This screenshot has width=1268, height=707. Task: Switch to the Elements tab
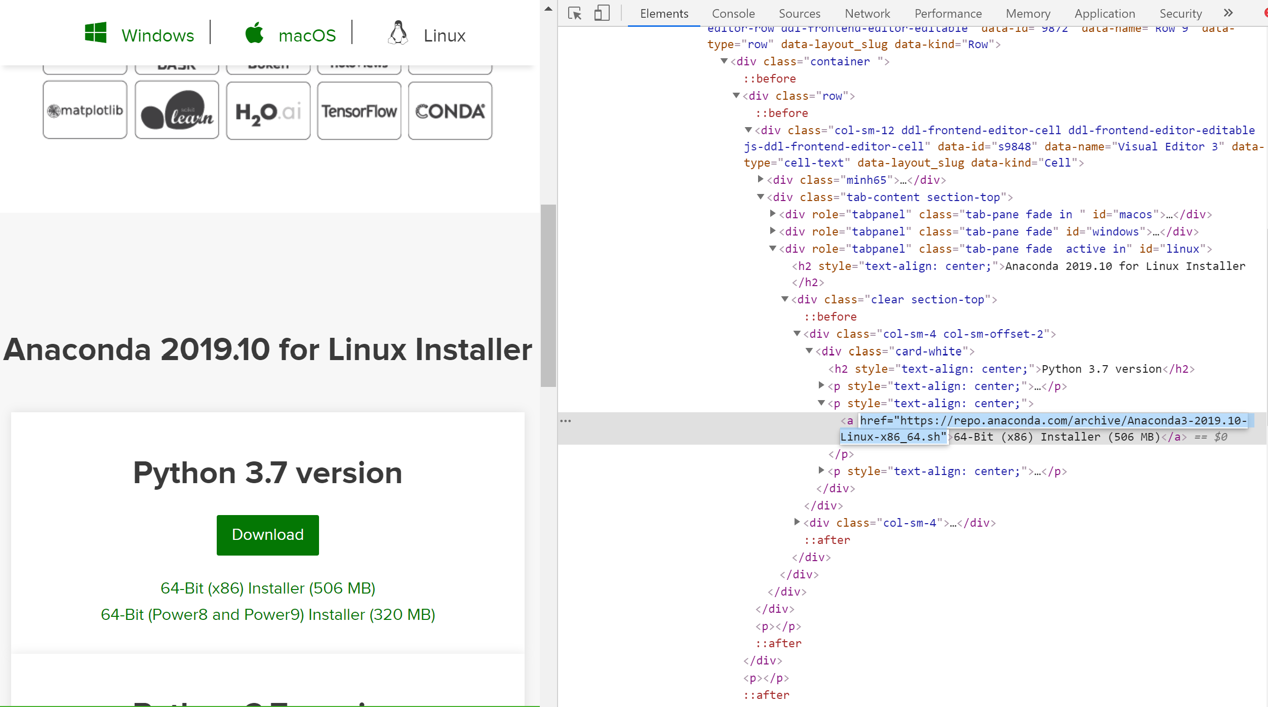pyautogui.click(x=664, y=14)
